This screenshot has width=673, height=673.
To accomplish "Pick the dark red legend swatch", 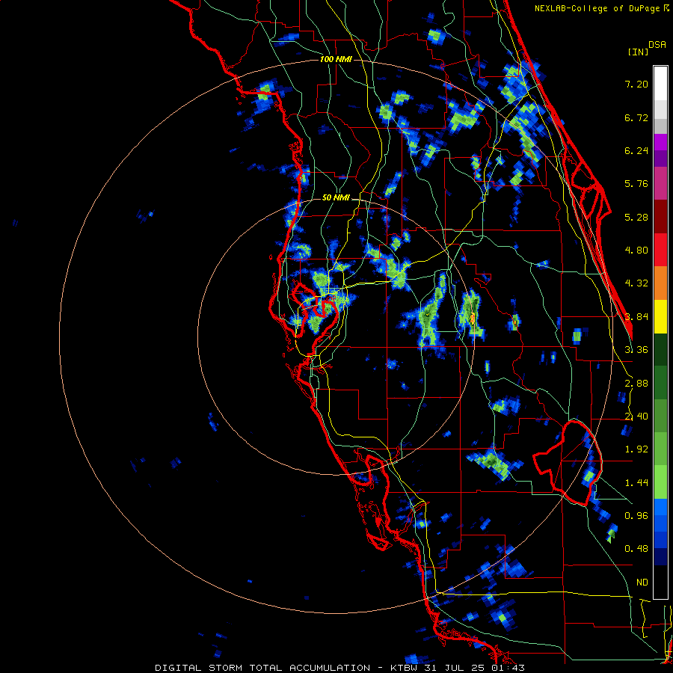I will [x=660, y=217].
